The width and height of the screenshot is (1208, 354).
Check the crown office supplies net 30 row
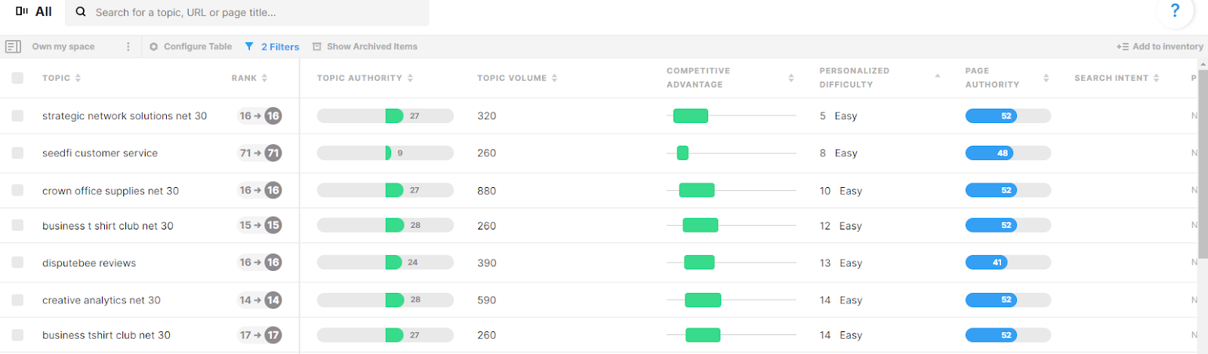17,190
